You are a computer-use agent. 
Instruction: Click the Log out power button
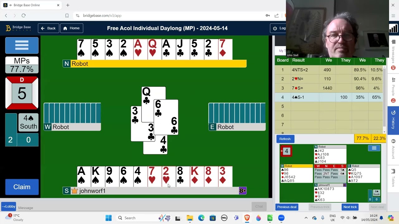coord(278,28)
